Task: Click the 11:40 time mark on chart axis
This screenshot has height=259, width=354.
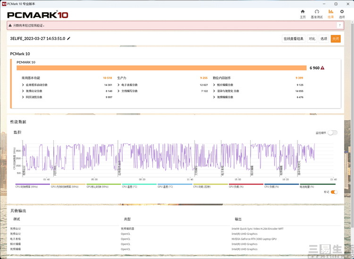Action: pos(190,179)
